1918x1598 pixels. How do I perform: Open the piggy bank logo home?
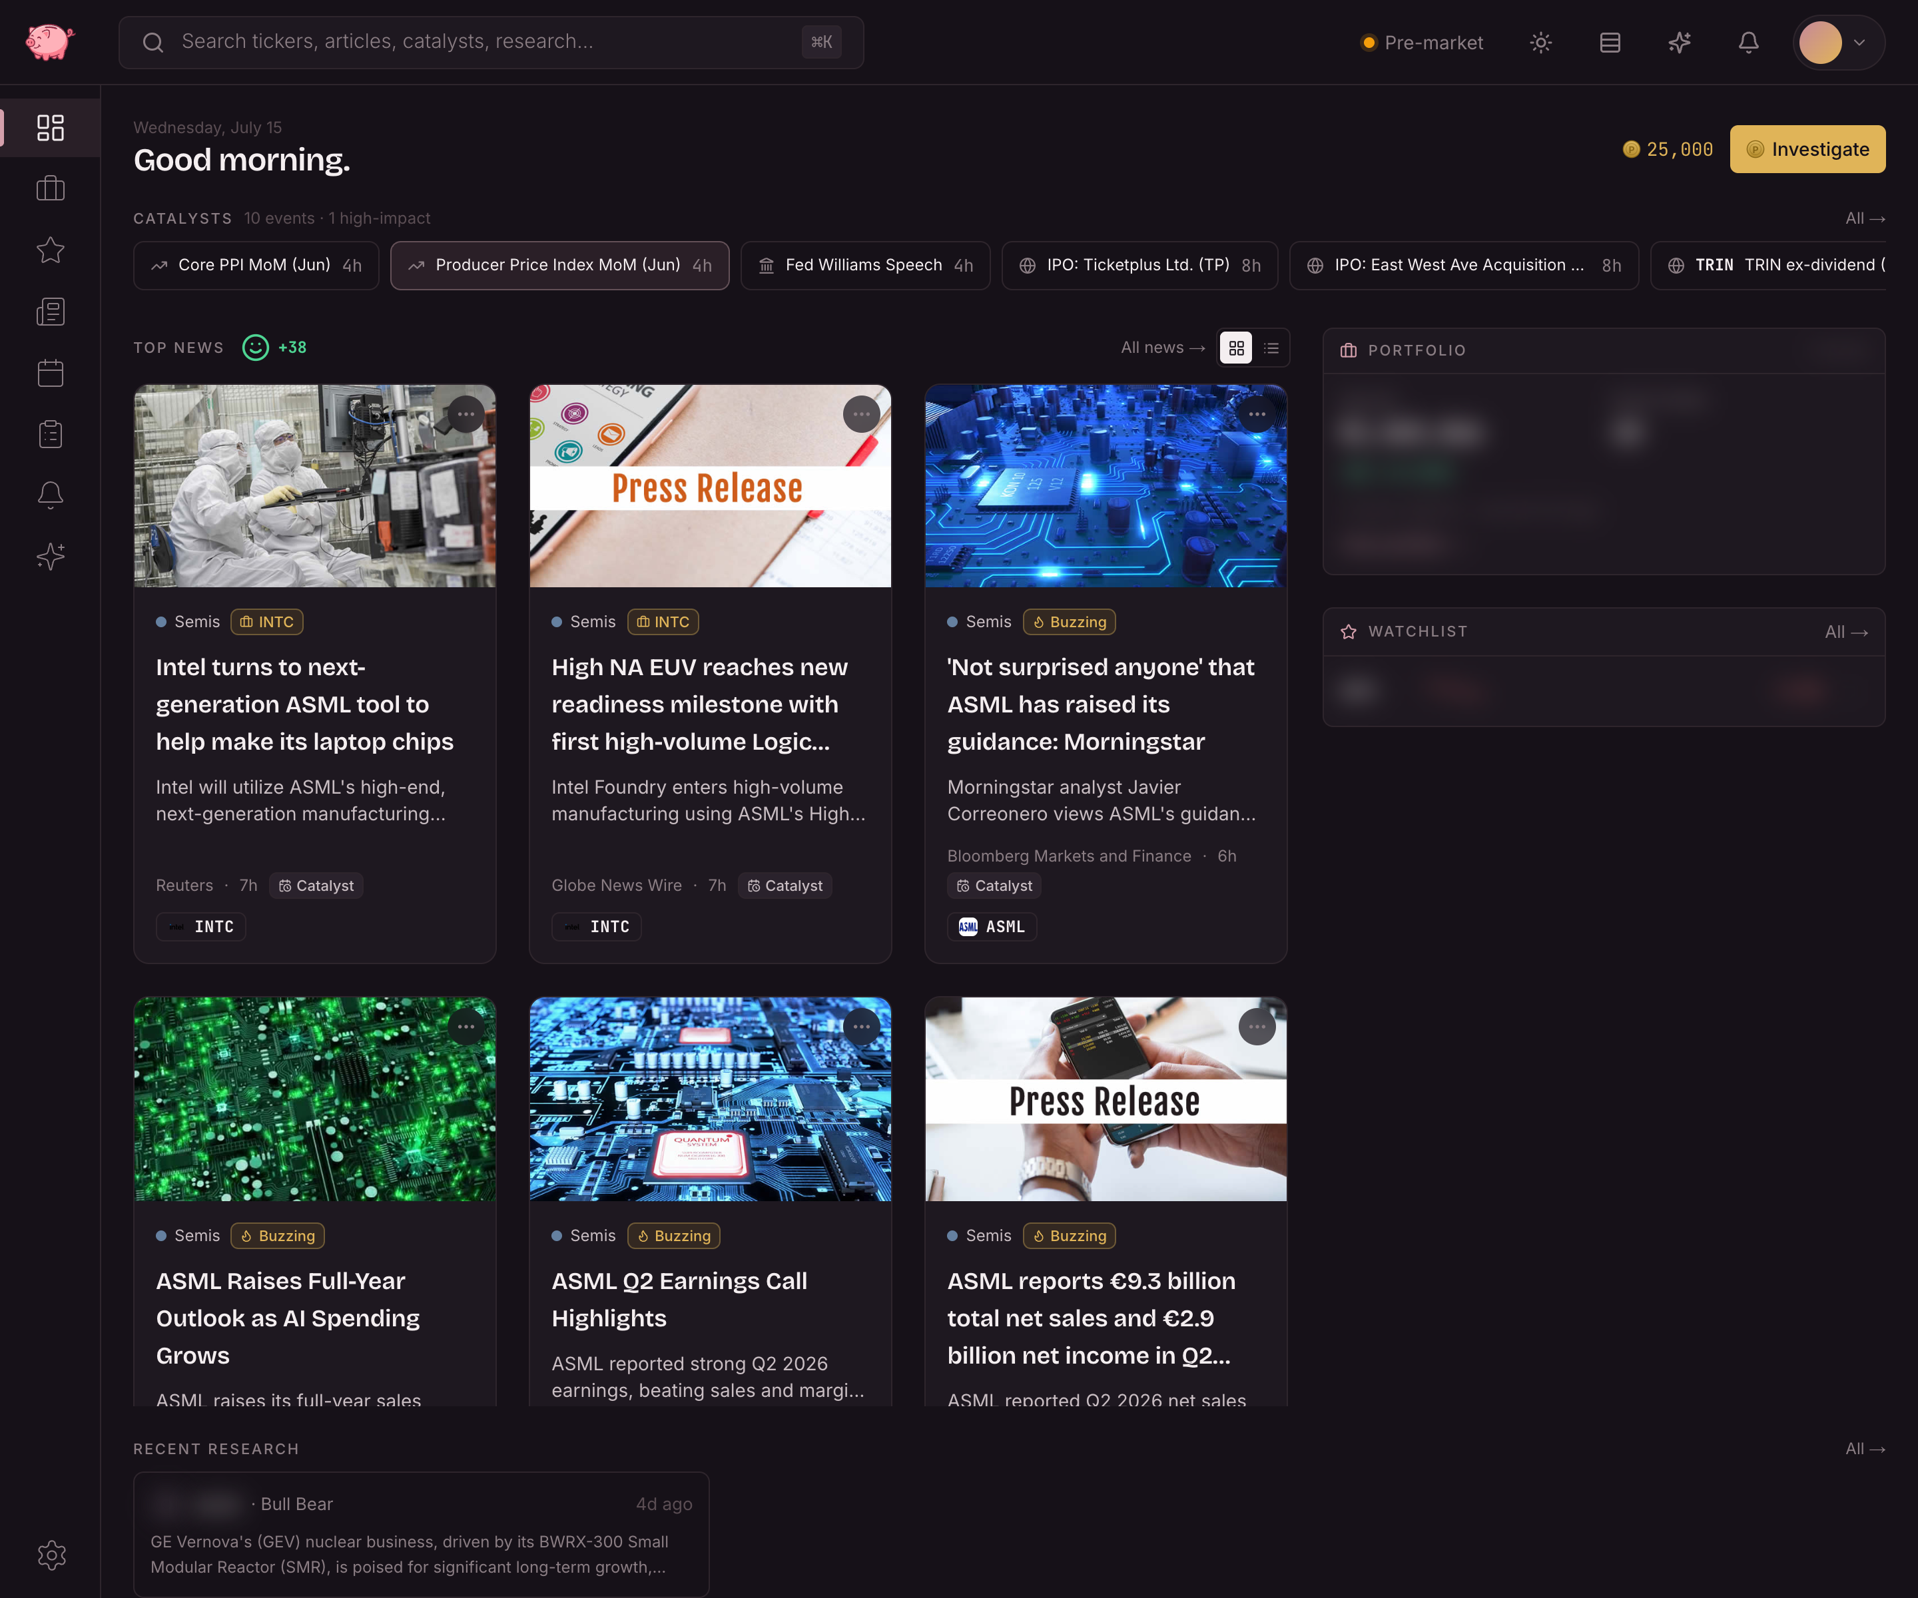tap(49, 42)
